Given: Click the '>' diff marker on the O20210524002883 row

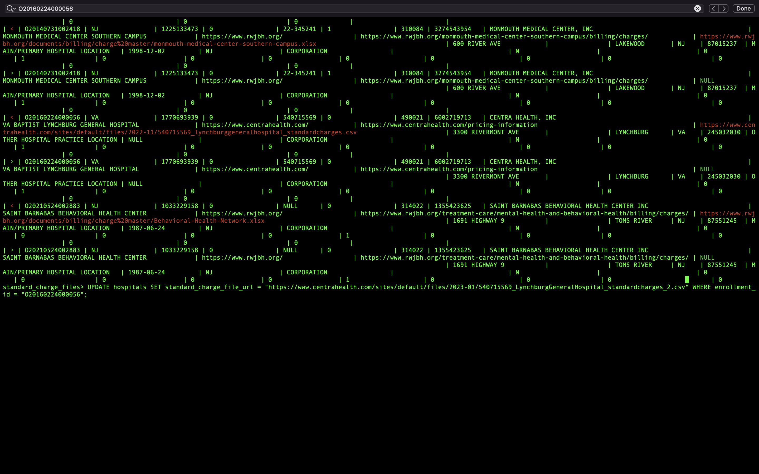Looking at the screenshot, I should tap(12, 250).
